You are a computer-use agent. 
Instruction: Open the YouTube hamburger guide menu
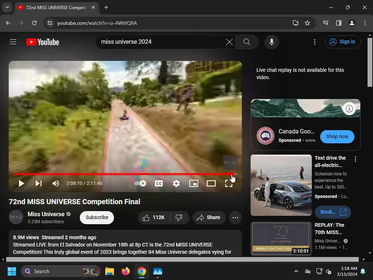[13, 42]
